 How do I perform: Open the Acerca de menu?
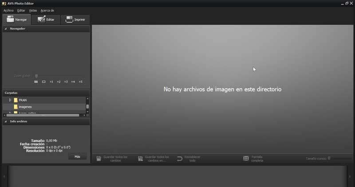click(x=47, y=11)
